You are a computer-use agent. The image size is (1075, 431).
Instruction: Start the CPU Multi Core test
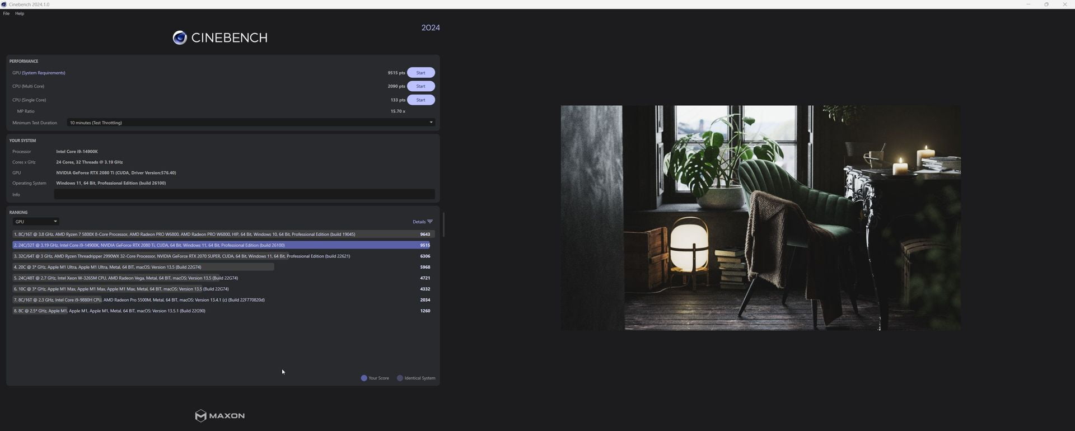[420, 86]
